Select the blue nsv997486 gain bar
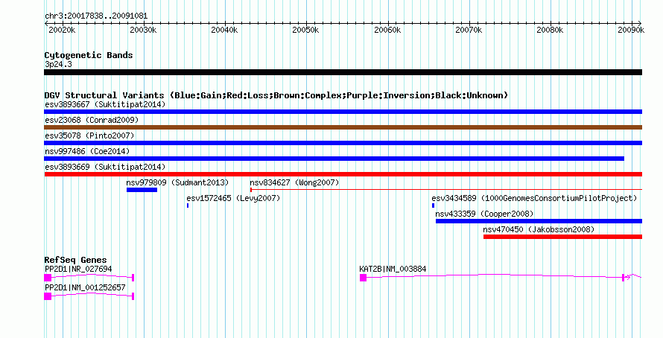 [334, 159]
